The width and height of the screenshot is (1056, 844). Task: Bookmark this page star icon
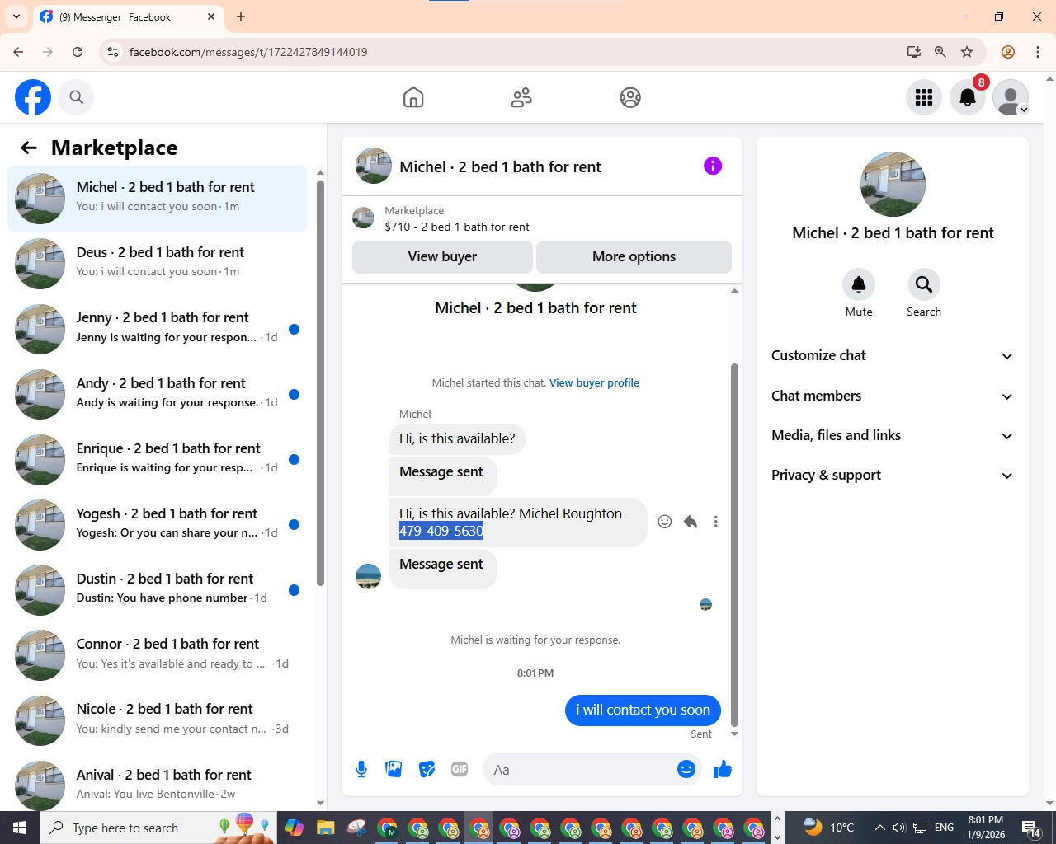click(967, 52)
